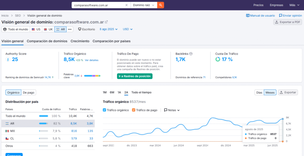
Task: Click Ir a Rastreo de posición button
Action: pos(135,76)
